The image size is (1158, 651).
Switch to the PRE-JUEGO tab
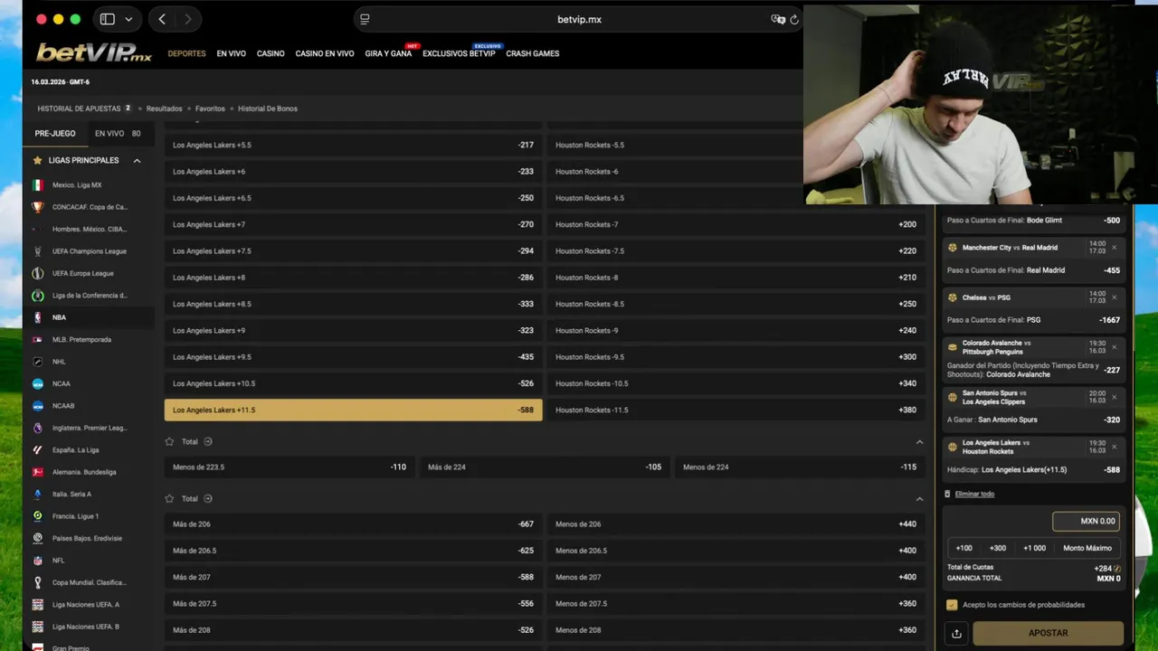[55, 133]
